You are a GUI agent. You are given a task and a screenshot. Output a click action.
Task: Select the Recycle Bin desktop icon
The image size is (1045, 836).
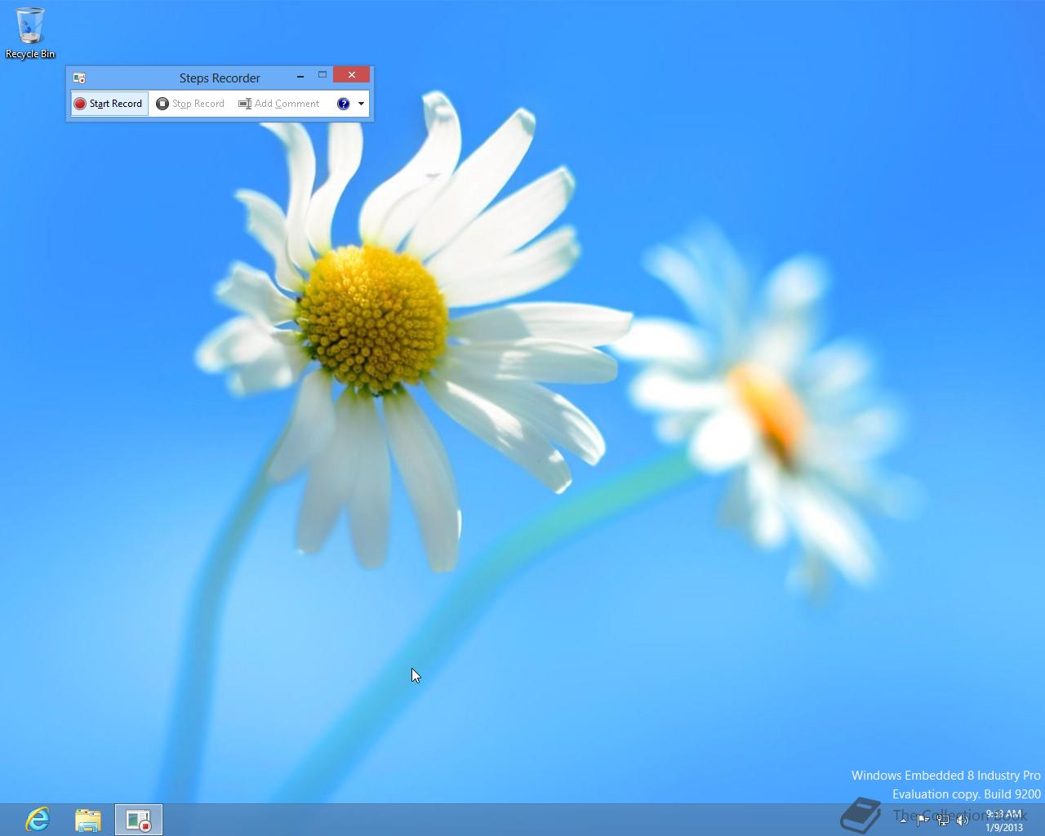pos(30,33)
